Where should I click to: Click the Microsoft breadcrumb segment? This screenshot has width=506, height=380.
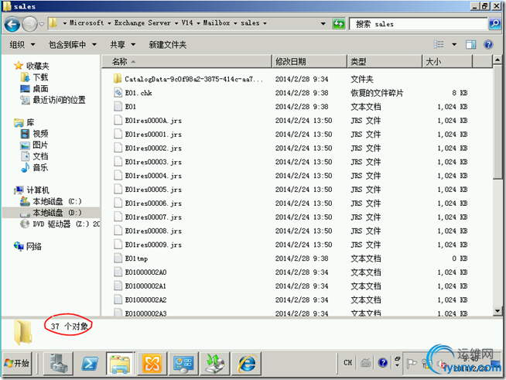(87, 23)
